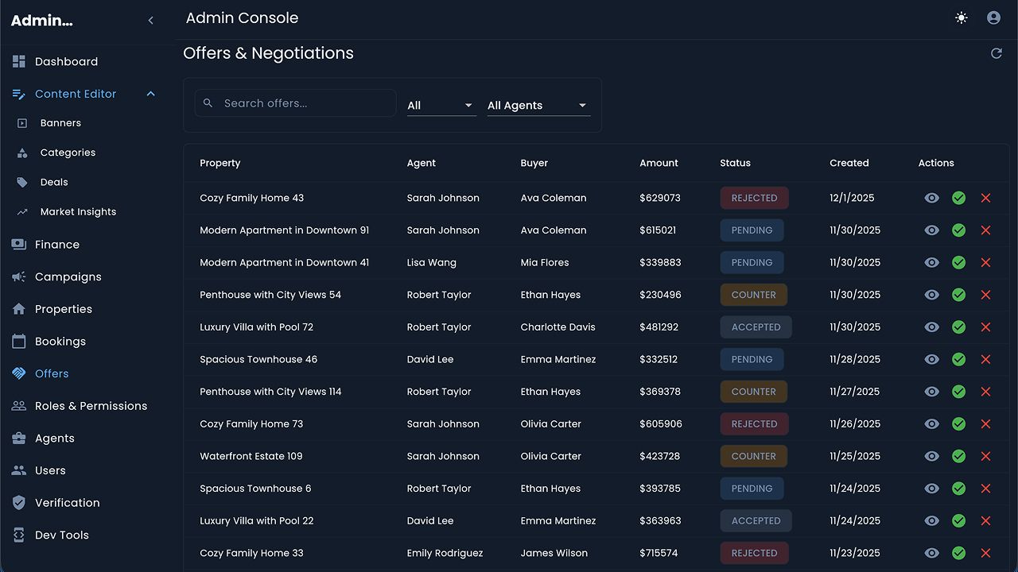The height and width of the screenshot is (572, 1018).
Task: Navigate to the Dashboard page
Action: [x=66, y=62]
